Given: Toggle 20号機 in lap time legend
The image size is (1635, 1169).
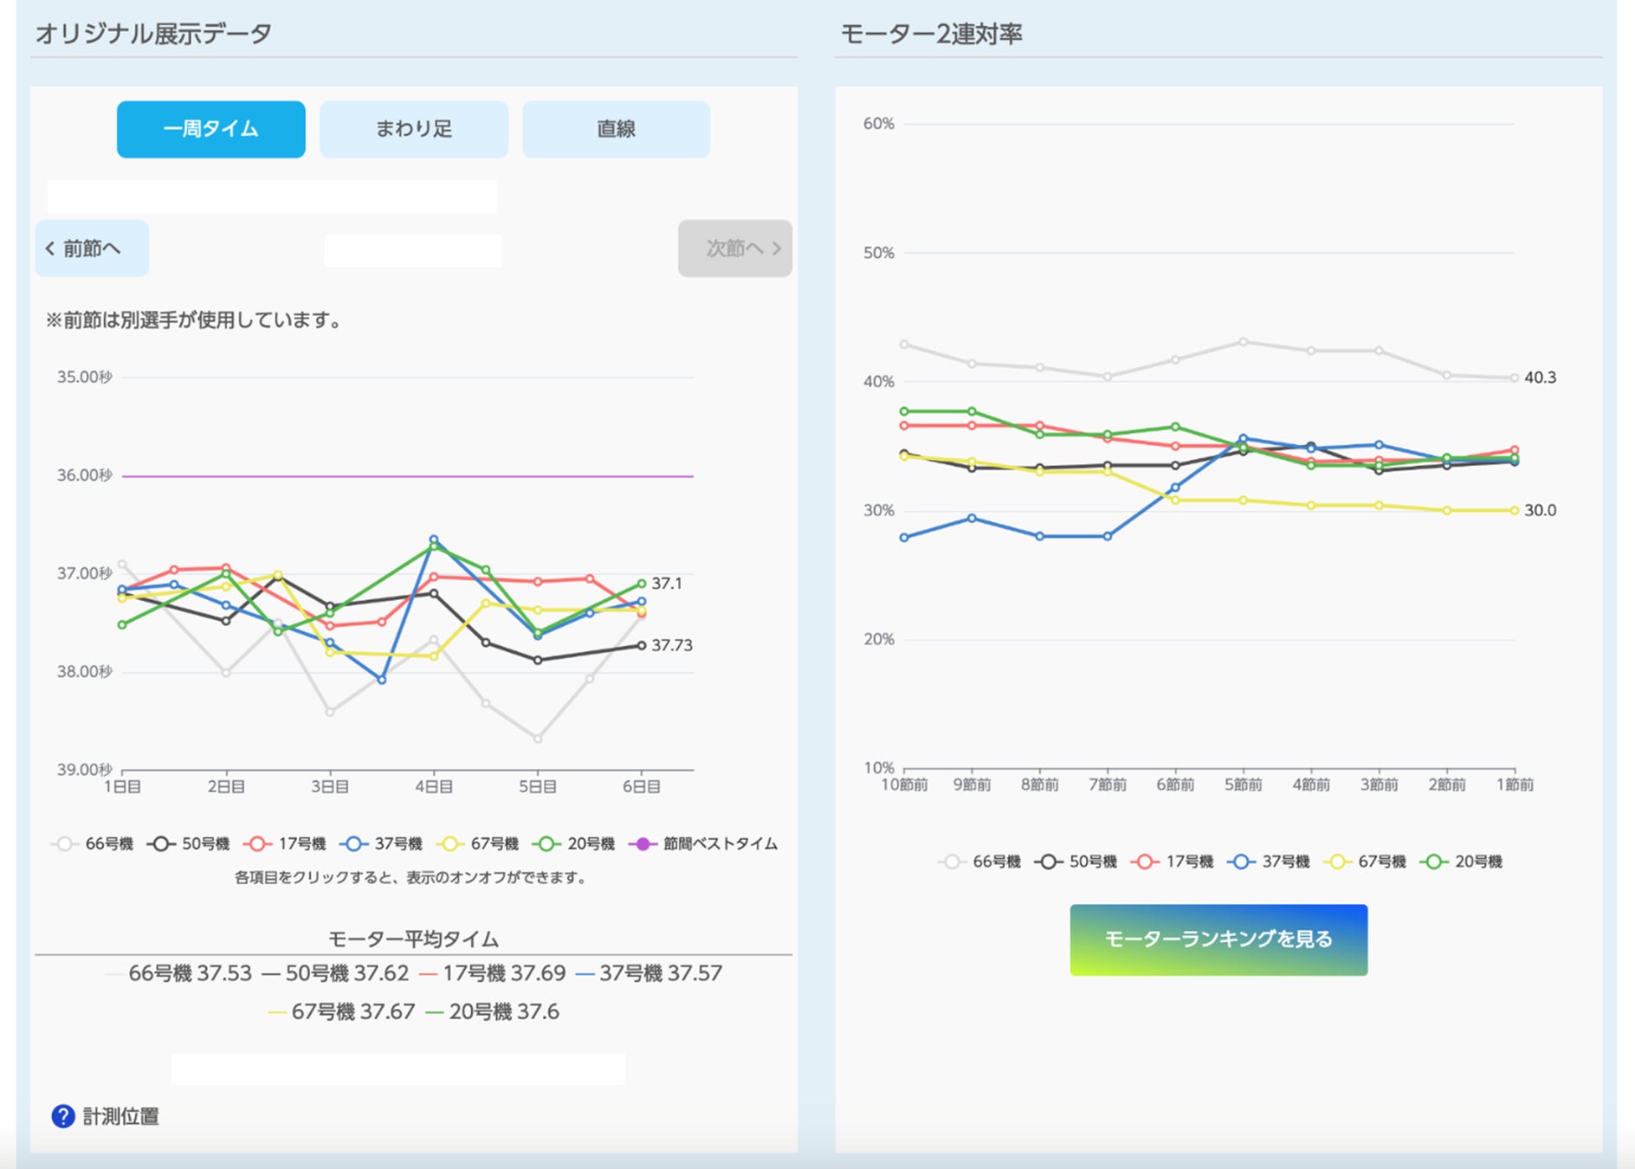Looking at the screenshot, I should (573, 843).
